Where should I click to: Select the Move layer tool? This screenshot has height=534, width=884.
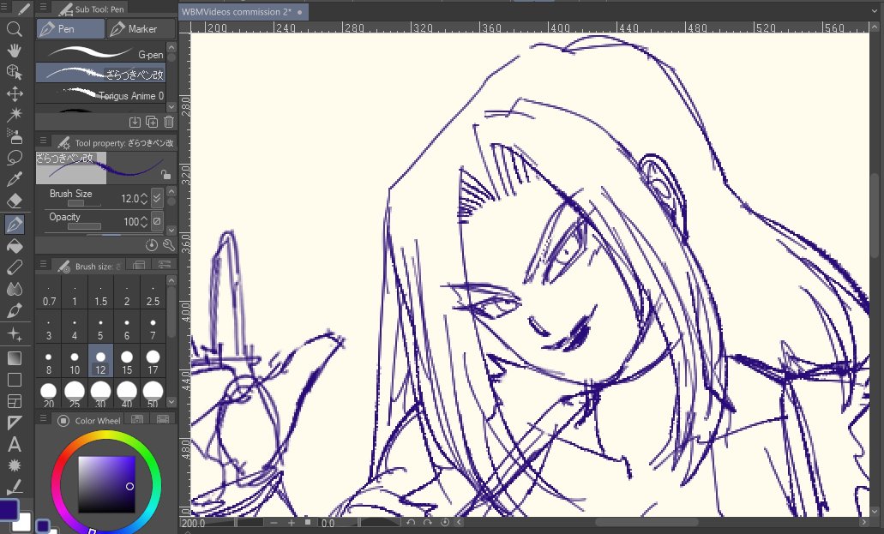[x=14, y=93]
